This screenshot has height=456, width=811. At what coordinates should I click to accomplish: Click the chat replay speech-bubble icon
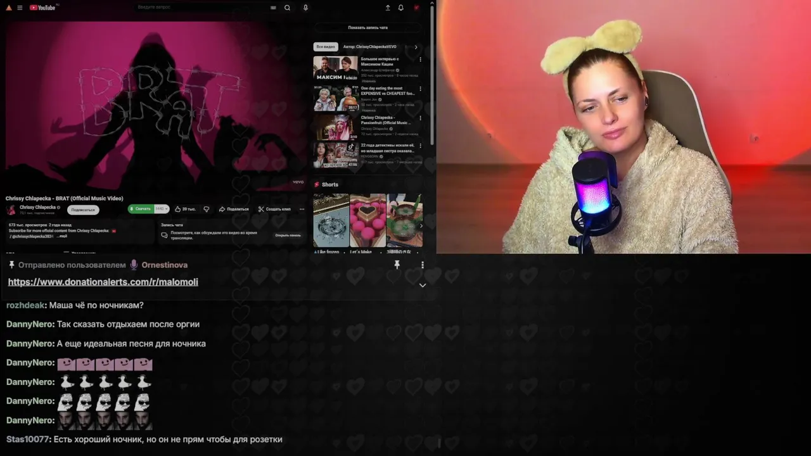tap(164, 235)
